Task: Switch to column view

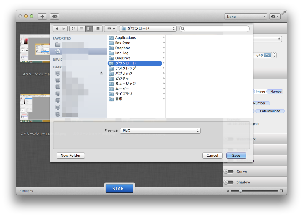Action: coord(89,29)
